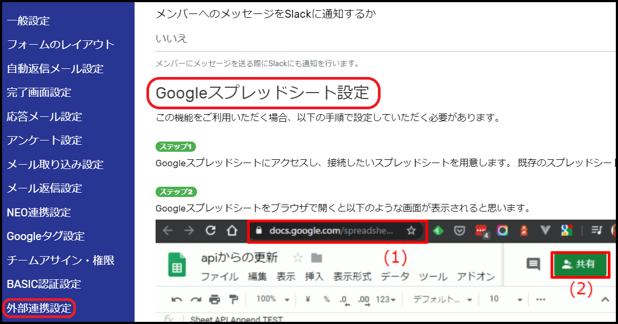Open 自動返信メール設定 in the sidebar

point(55,68)
